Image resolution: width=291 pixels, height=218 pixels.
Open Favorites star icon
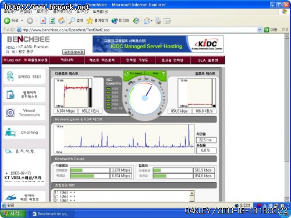90,20
